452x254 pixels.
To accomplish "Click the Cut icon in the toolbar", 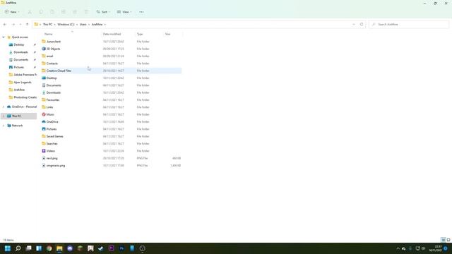I will 30,12.
